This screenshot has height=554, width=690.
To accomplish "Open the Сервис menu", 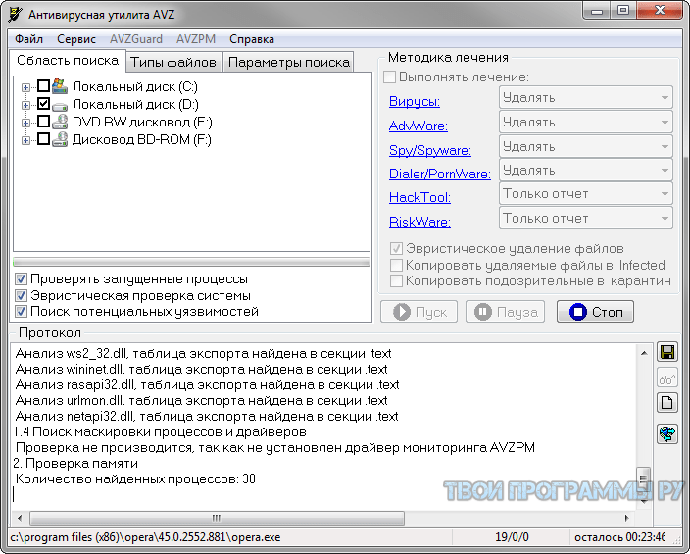I will click(x=76, y=39).
